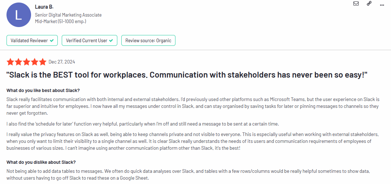Click green checkmark in Verified Current User badge
The height and width of the screenshot is (184, 391).
point(111,40)
